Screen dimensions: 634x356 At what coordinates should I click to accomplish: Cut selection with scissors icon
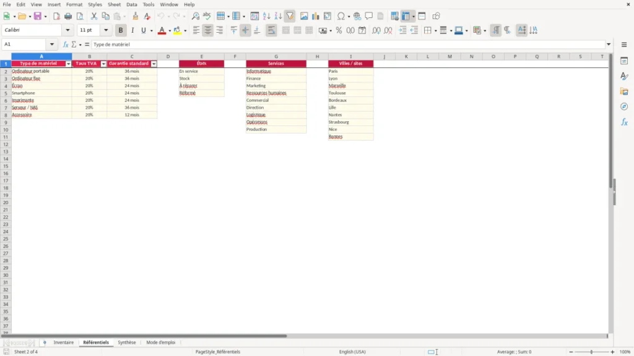[94, 16]
